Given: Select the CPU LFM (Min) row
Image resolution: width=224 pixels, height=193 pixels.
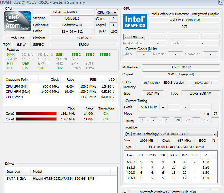Looking at the screenshot, I should click(x=60, y=87).
